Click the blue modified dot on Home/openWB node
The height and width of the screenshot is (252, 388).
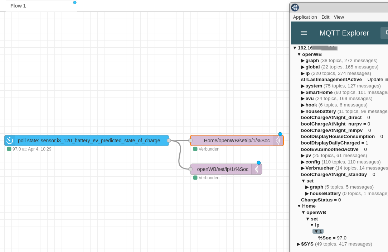280,134
